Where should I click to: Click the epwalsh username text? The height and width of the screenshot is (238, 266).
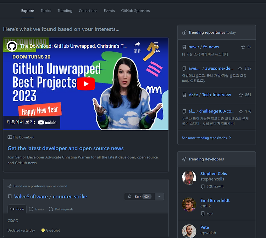click(208, 233)
